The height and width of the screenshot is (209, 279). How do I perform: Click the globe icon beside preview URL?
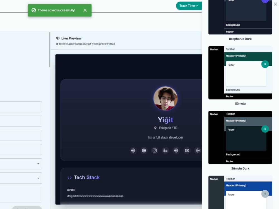[57, 44]
